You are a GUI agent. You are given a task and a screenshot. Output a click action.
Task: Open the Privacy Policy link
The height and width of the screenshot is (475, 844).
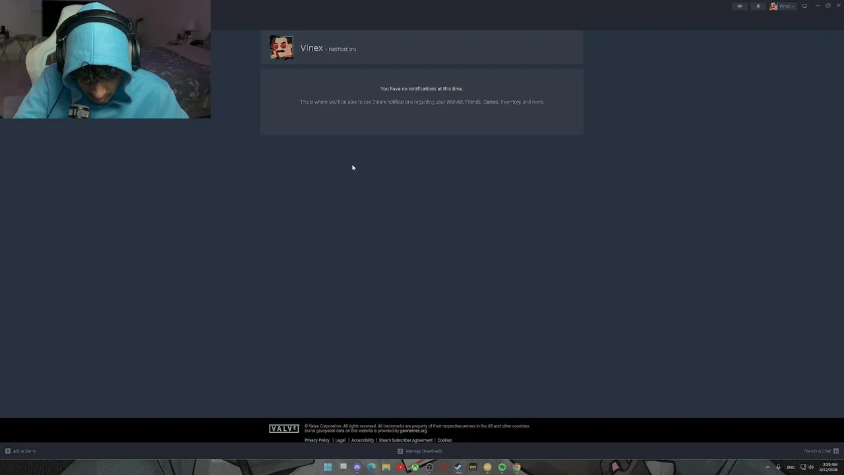click(x=317, y=440)
